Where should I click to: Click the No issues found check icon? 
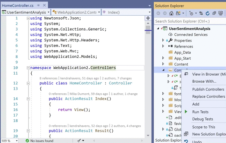click(27, 141)
